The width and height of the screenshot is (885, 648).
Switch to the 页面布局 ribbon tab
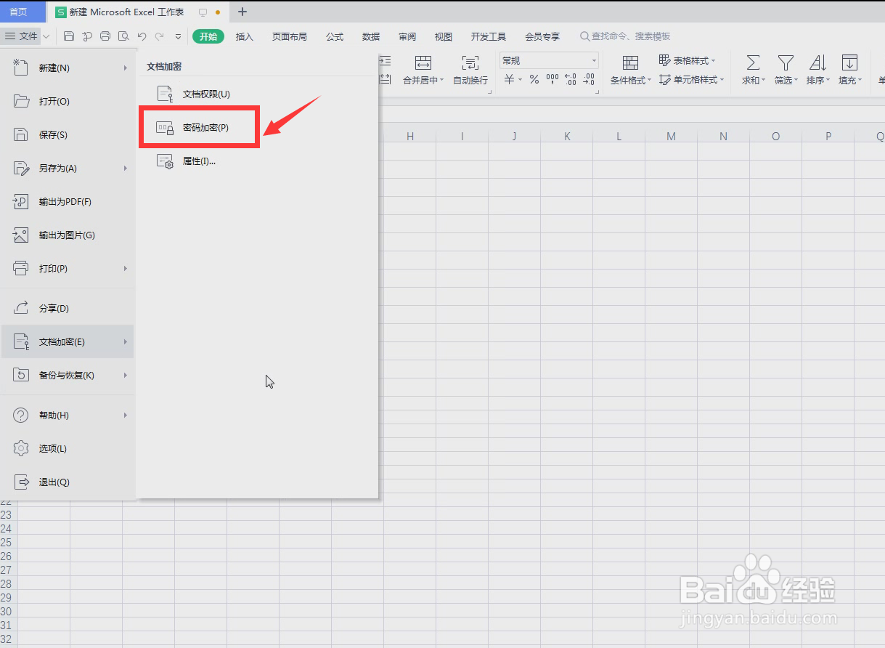coord(290,36)
